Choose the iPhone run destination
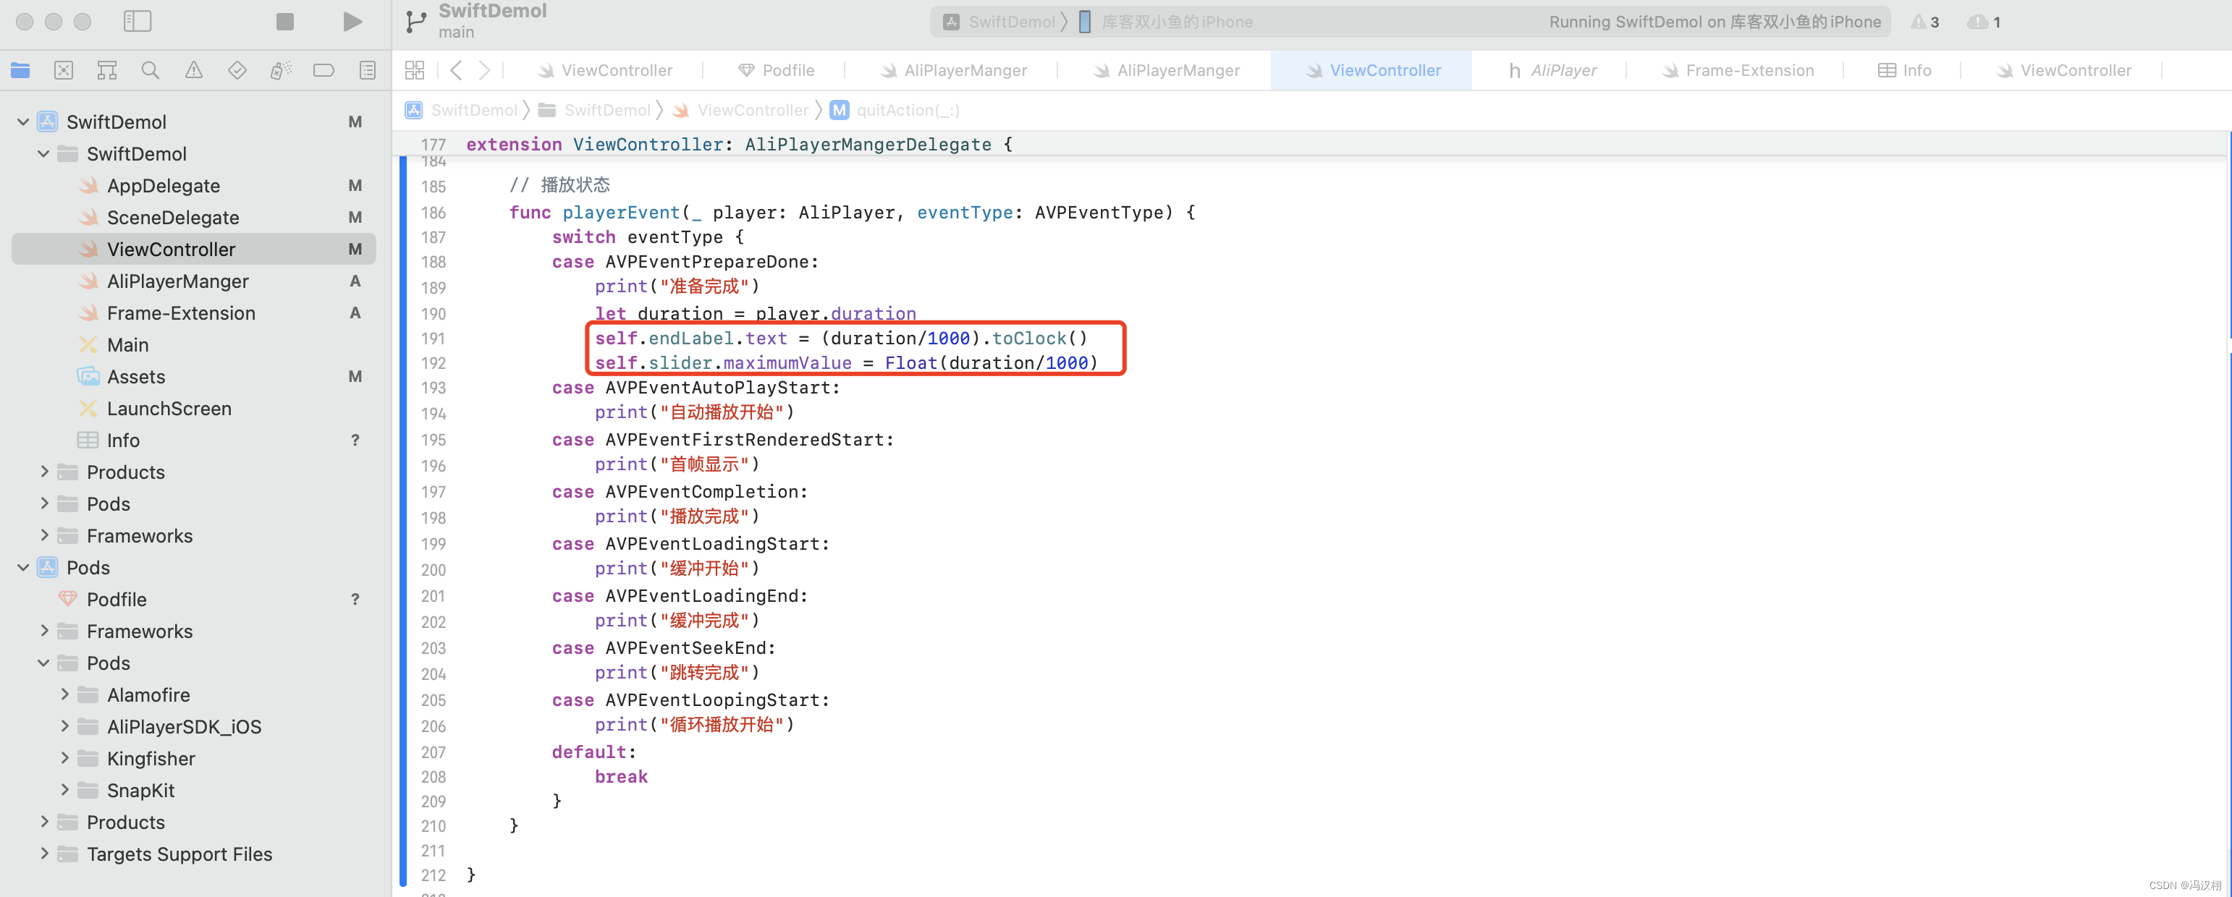 click(1165, 22)
